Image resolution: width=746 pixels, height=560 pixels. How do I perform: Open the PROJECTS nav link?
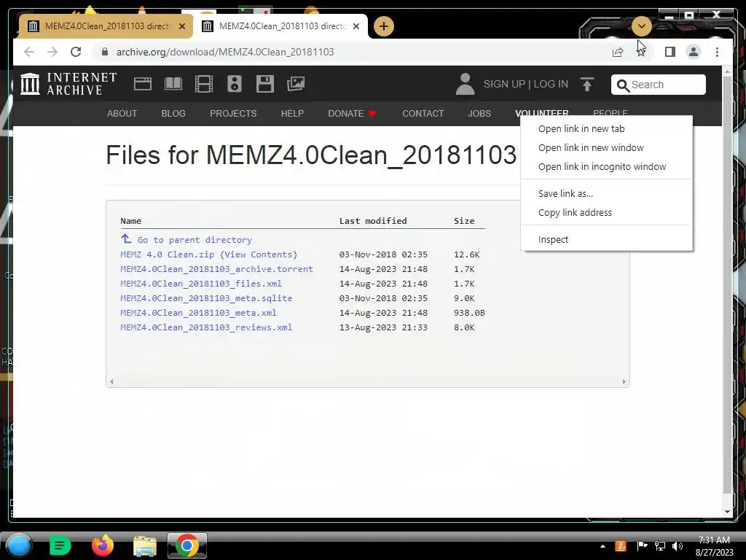[233, 113]
